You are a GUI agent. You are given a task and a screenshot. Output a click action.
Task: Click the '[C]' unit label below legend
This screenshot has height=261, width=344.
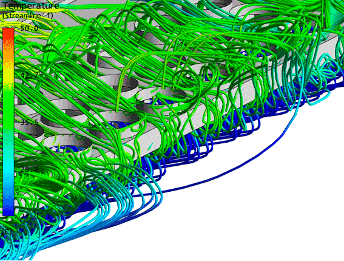click(x=7, y=231)
